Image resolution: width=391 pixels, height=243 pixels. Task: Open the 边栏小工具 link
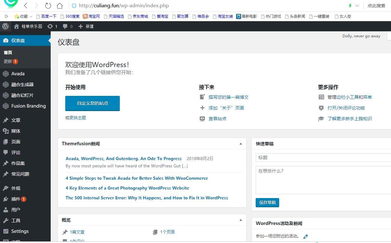[347, 97]
